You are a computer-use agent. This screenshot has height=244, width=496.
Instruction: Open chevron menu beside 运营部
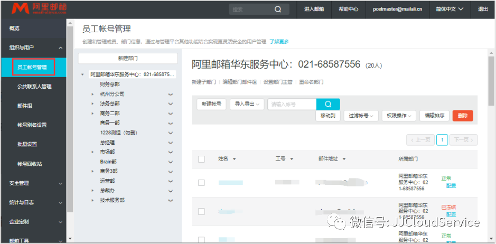[x=171, y=181]
